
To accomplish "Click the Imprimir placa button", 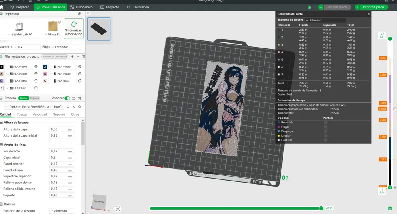I will pos(373,7).
